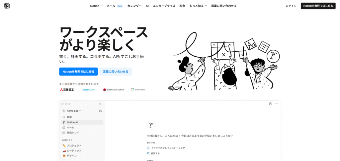Click the ログイン link
The image size is (340, 161).
(x=291, y=6)
